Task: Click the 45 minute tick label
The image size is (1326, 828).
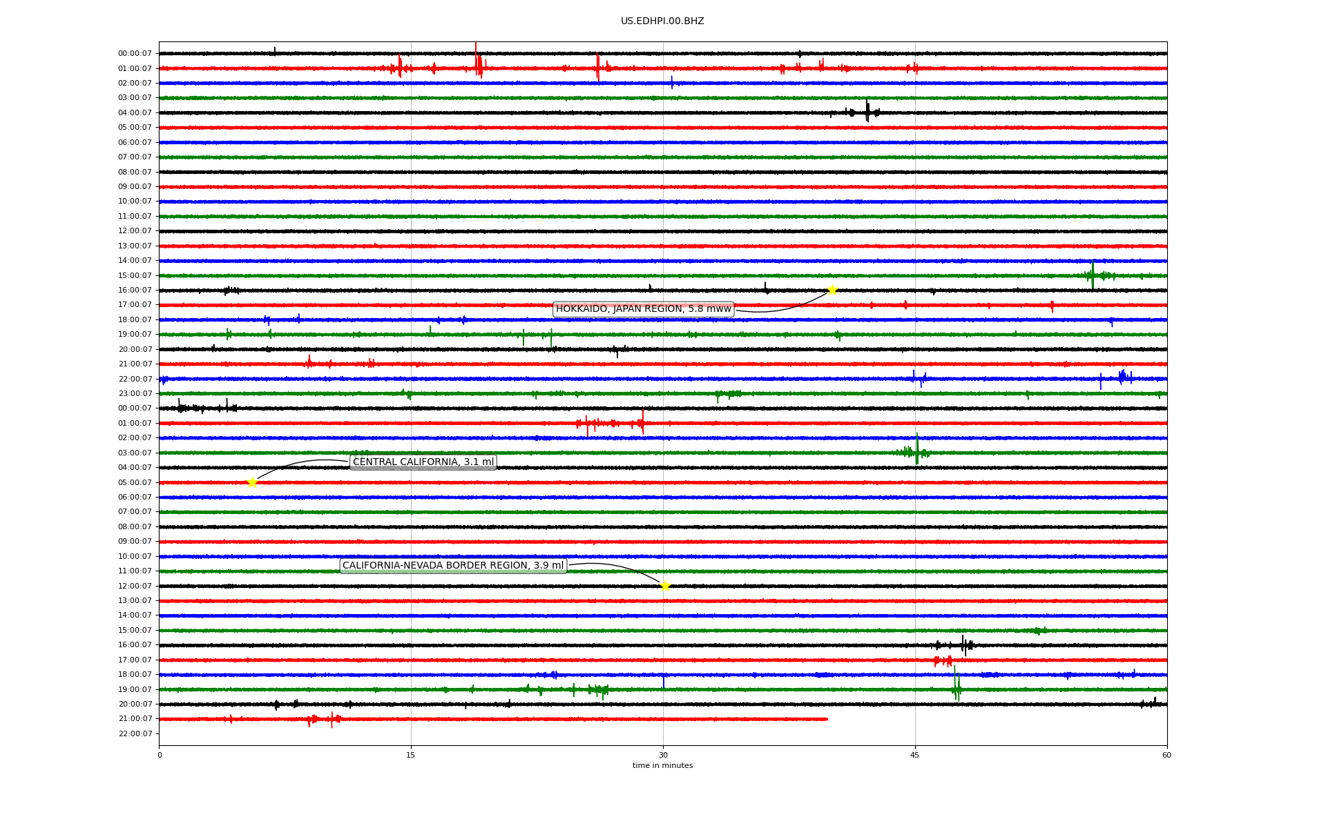Action: pyautogui.click(x=915, y=755)
